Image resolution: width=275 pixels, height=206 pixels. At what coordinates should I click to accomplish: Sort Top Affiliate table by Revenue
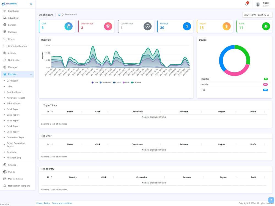(184, 112)
